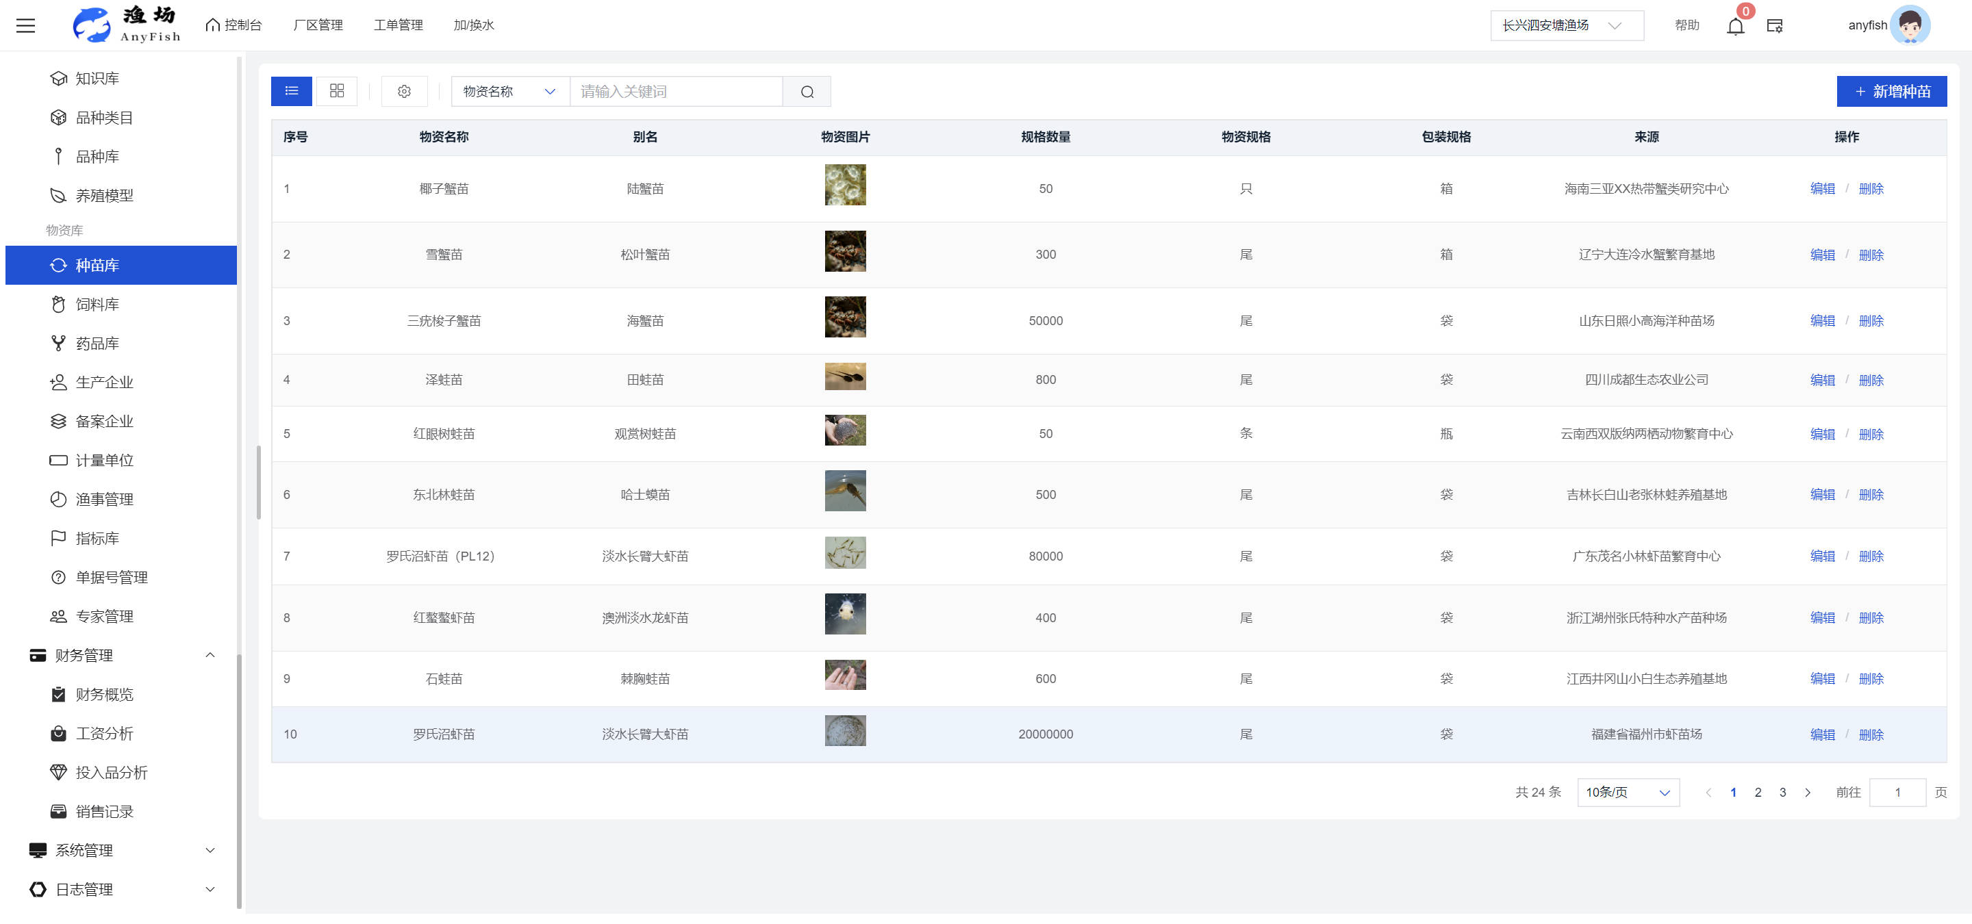Viewport: 1972px width, 924px height.
Task: Open the 饲料库 sidebar item
Action: coord(97,305)
